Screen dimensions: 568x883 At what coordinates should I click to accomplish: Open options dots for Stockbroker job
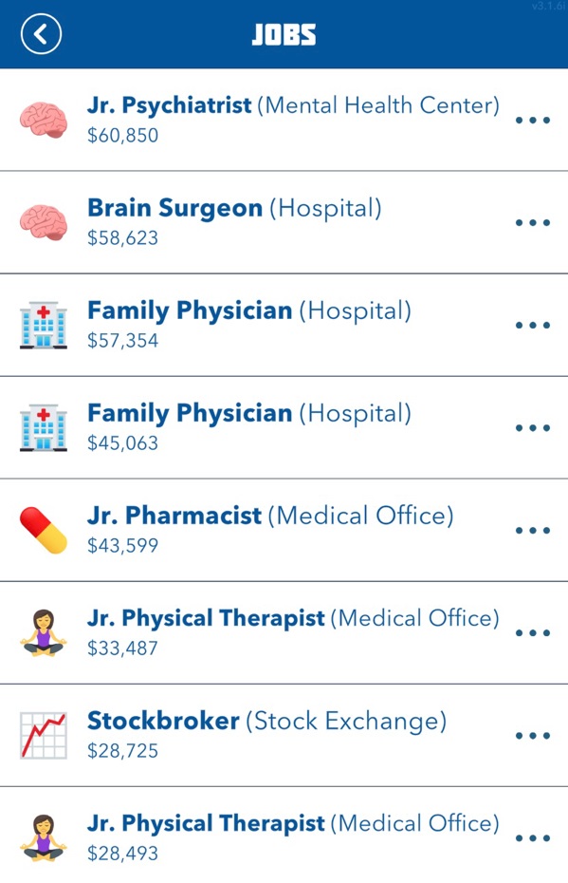pyautogui.click(x=533, y=736)
